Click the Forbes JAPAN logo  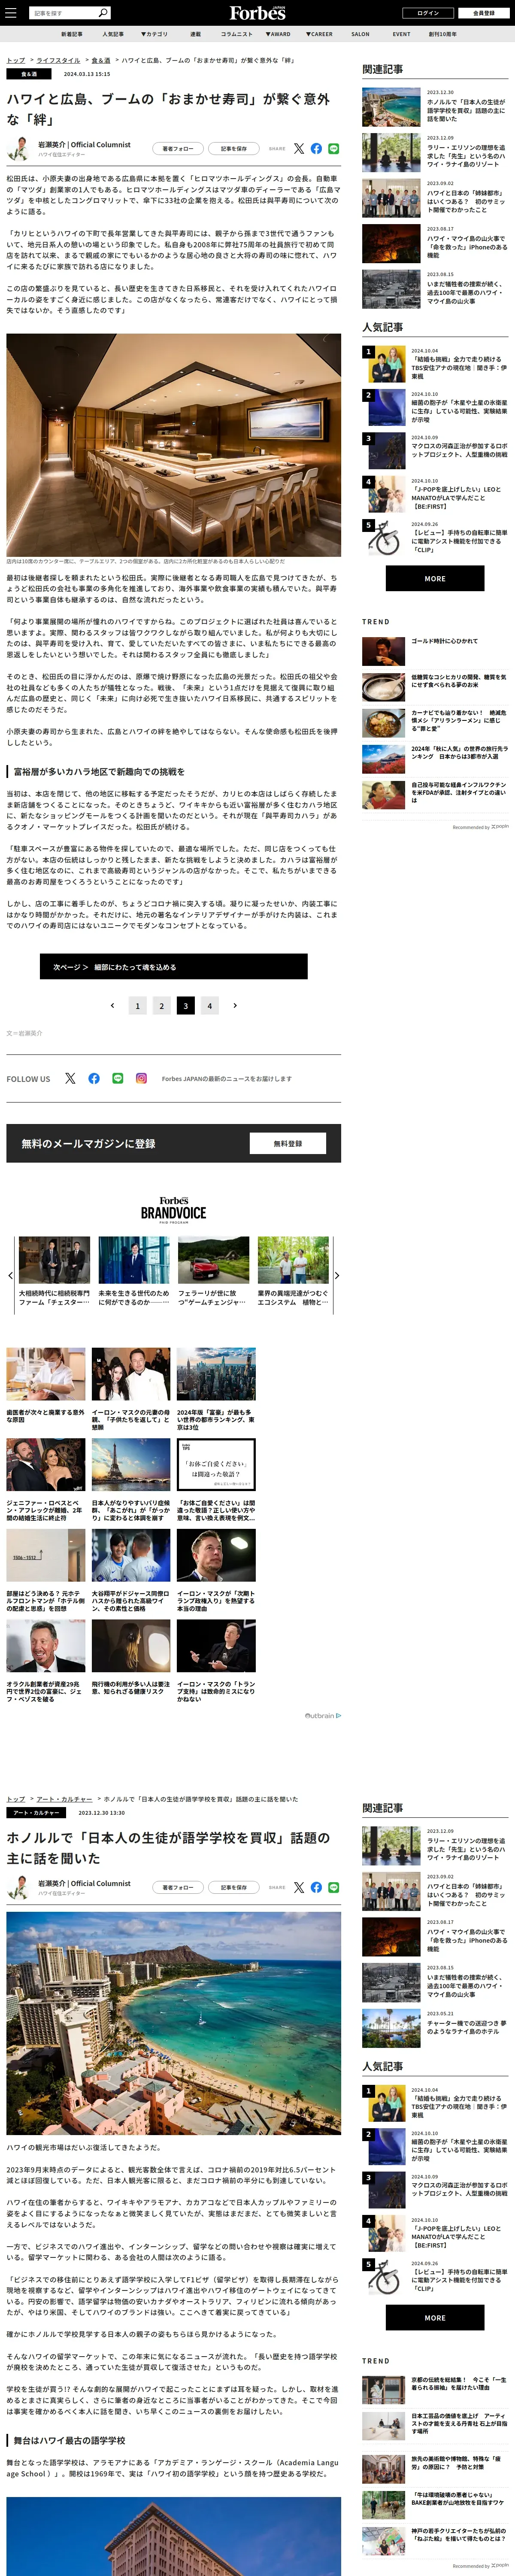coord(257,13)
